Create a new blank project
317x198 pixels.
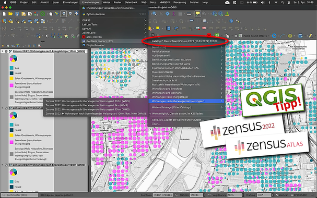pos(4,14)
